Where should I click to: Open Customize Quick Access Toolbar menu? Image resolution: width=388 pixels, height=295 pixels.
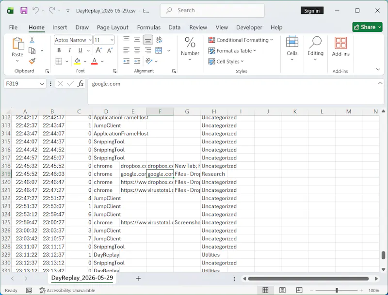point(68,11)
